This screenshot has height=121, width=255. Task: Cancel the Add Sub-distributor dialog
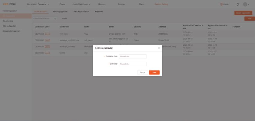tap(142, 72)
